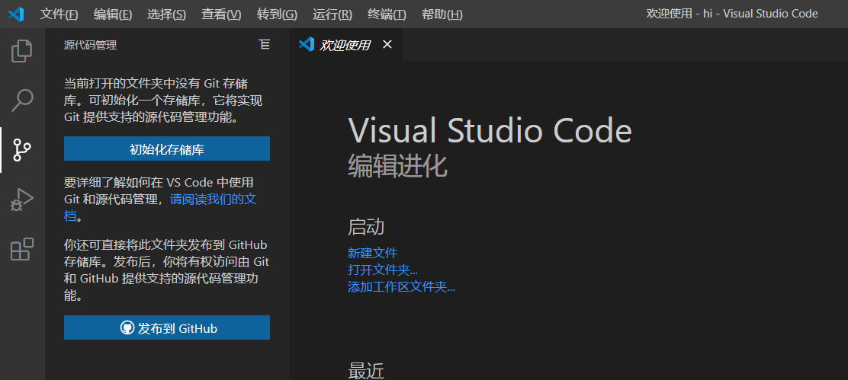
Task: Open the 终端(T) menu
Action: [x=387, y=14]
